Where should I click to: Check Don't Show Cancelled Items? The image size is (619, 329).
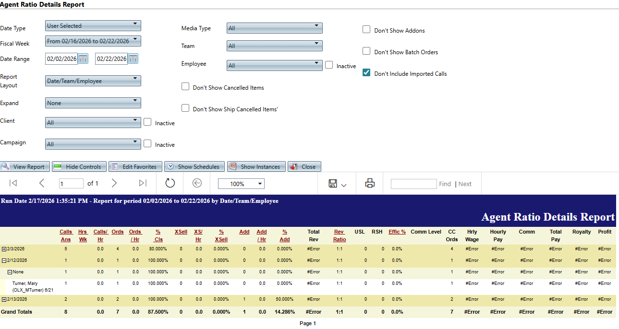pos(185,87)
